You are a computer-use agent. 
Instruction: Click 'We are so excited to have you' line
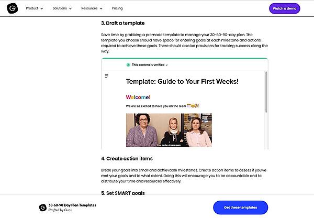pos(156,106)
